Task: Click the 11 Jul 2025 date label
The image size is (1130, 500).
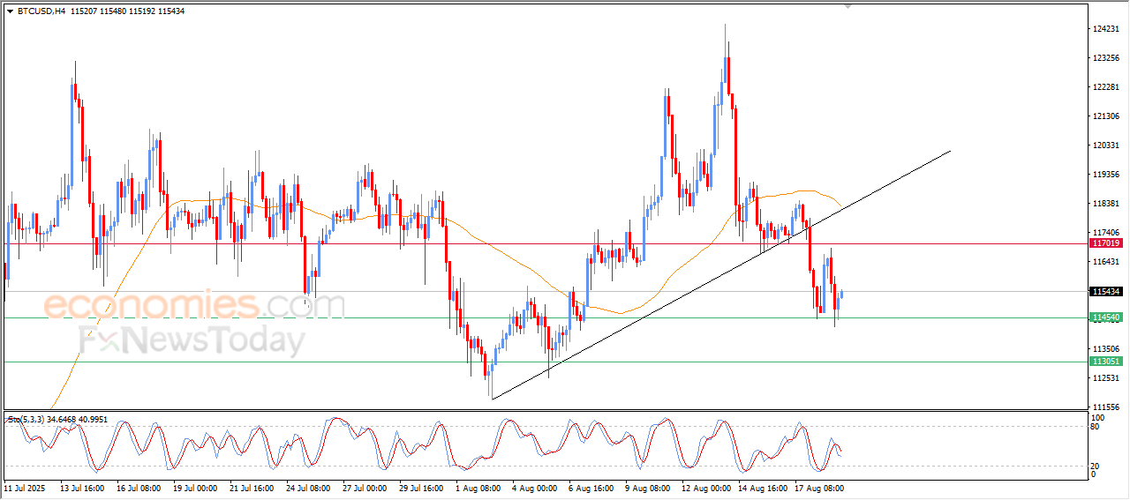Action: tap(26, 487)
